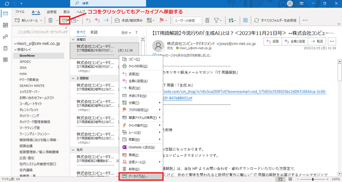The height and width of the screenshot is (182, 342).
Task: Open the Mail view in the sidebar
Action: click(x=6, y=13)
